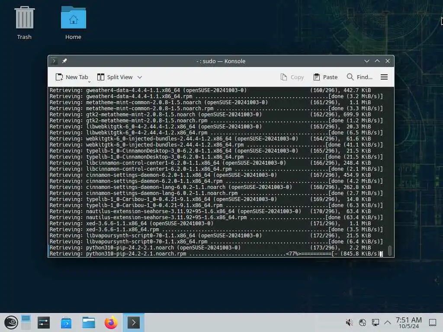Close the Konsole window
This screenshot has width=443, height=332.
(388, 61)
